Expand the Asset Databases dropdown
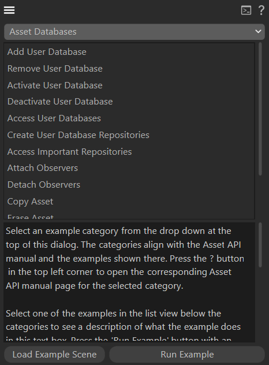The width and height of the screenshot is (269, 365). 134,32
